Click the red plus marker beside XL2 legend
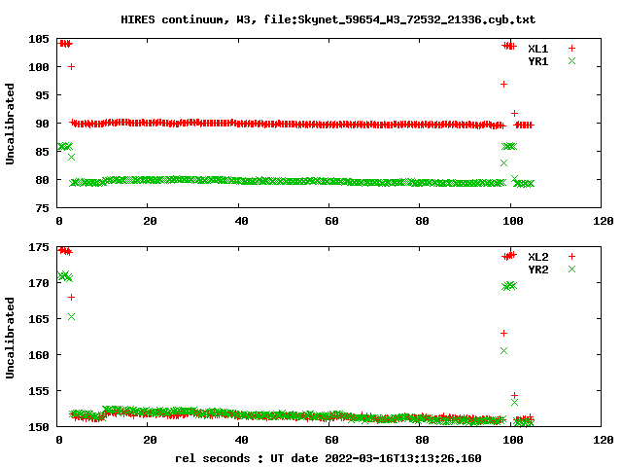The height and width of the screenshot is (467, 622). coord(571,257)
